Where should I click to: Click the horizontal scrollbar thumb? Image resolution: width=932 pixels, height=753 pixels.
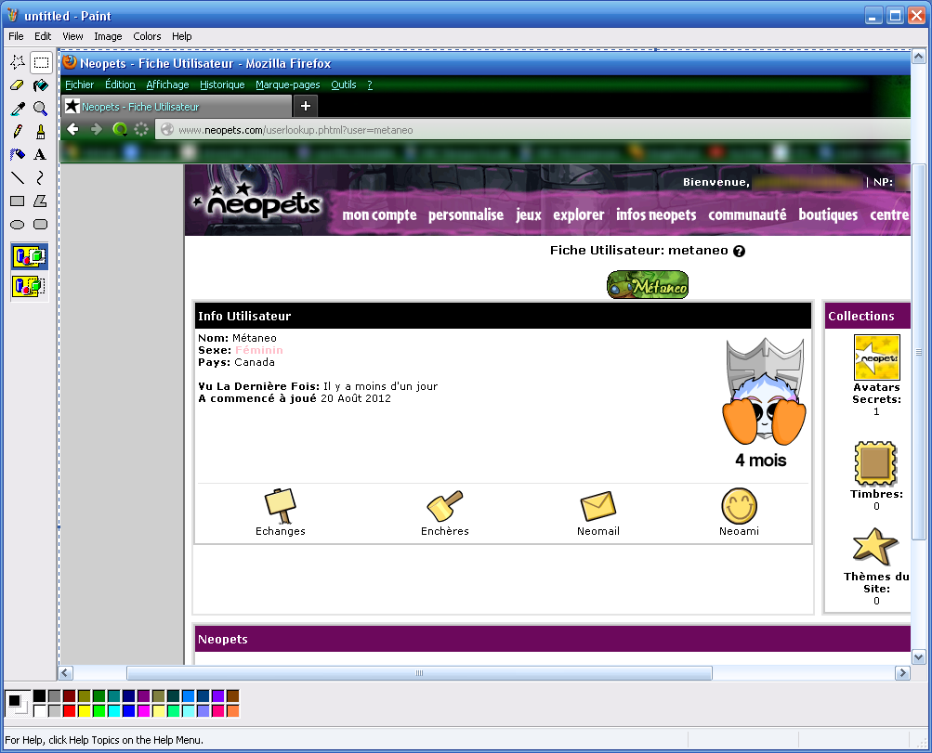(x=419, y=673)
